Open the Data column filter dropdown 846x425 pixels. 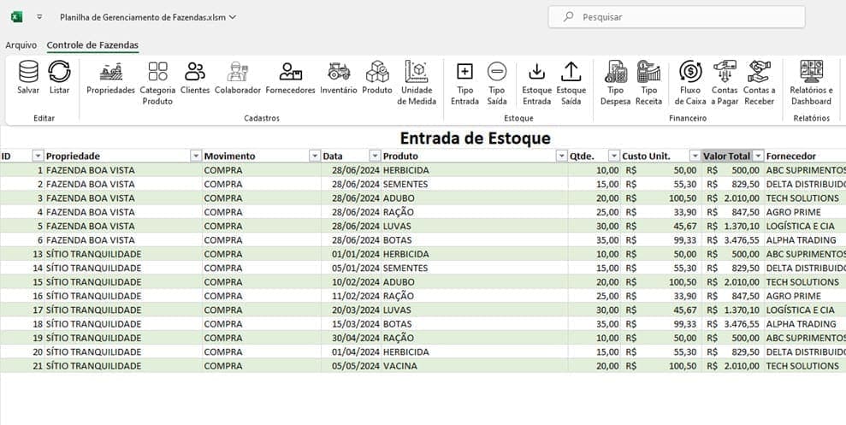[x=375, y=156]
